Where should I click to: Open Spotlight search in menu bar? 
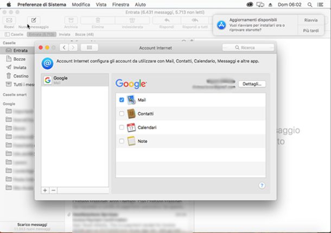(x=310, y=5)
